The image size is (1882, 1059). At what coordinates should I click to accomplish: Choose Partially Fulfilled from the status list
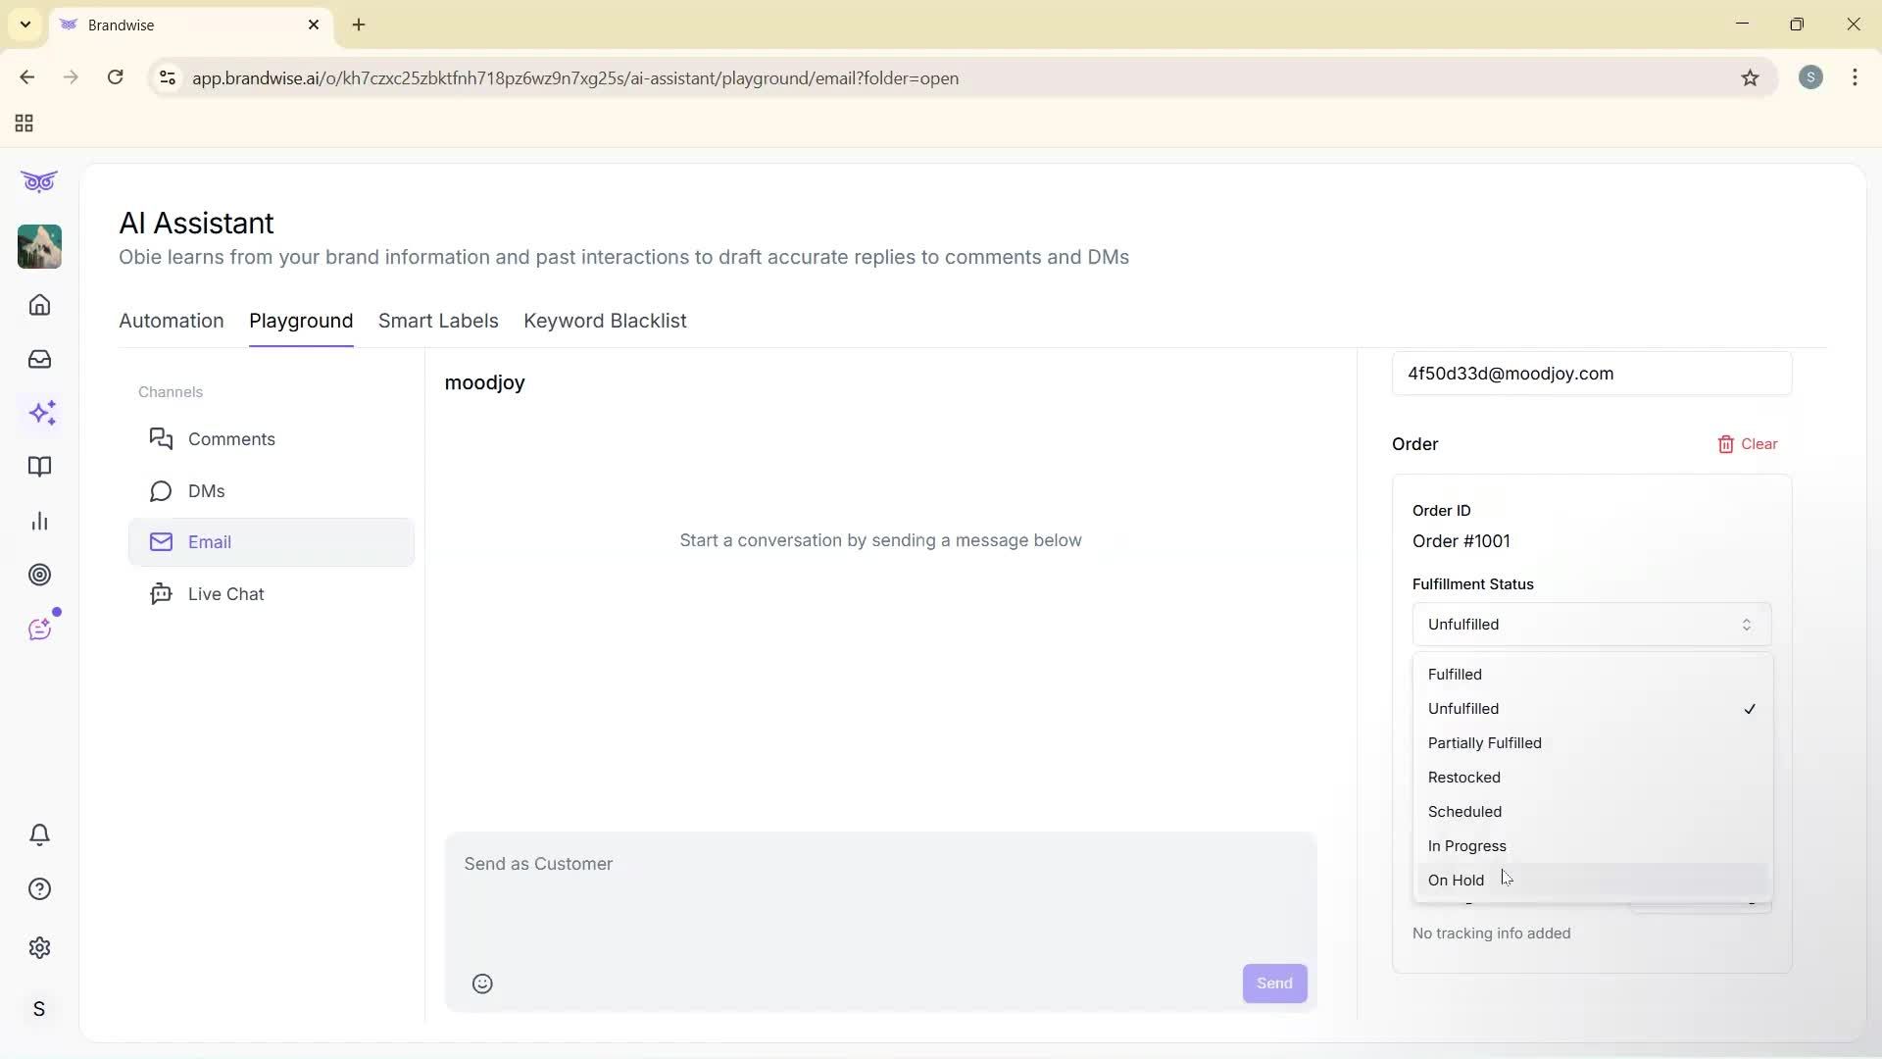tap(1485, 742)
